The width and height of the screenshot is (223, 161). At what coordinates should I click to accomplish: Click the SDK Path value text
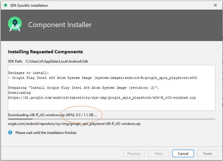click(x=57, y=61)
